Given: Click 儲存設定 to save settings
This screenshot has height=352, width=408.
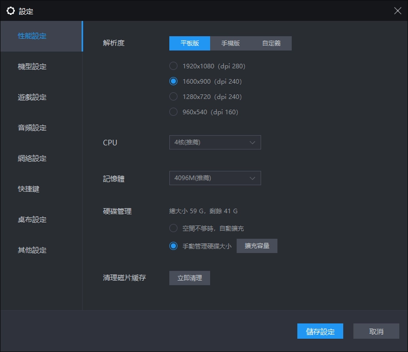Looking at the screenshot, I should [320, 331].
